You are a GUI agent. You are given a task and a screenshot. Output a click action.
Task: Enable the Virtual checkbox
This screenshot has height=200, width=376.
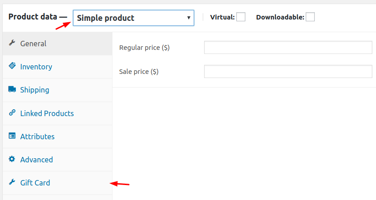[241, 17]
